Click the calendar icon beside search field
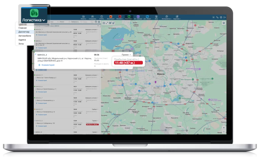Screen dimensions: 260x162 (x=96, y=22)
